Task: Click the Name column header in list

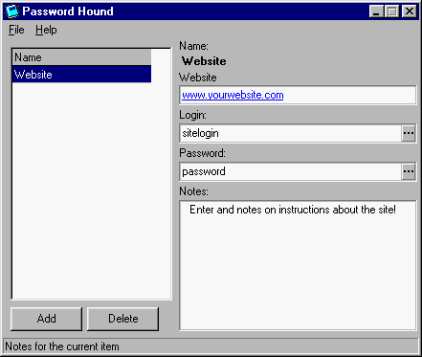Action: tap(82, 57)
